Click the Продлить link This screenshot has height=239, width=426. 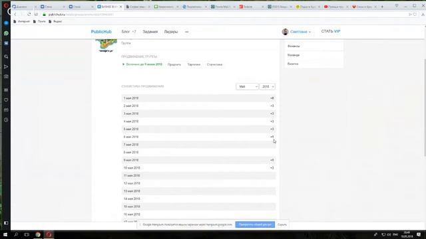[x=174, y=64]
